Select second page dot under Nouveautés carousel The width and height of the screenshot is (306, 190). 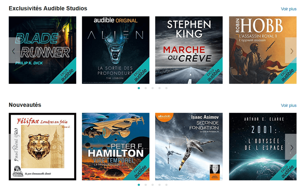point(146,185)
